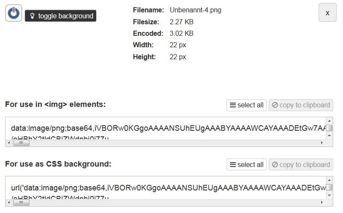Select all of the CSS background code
The width and height of the screenshot is (343, 213).
[x=247, y=165]
